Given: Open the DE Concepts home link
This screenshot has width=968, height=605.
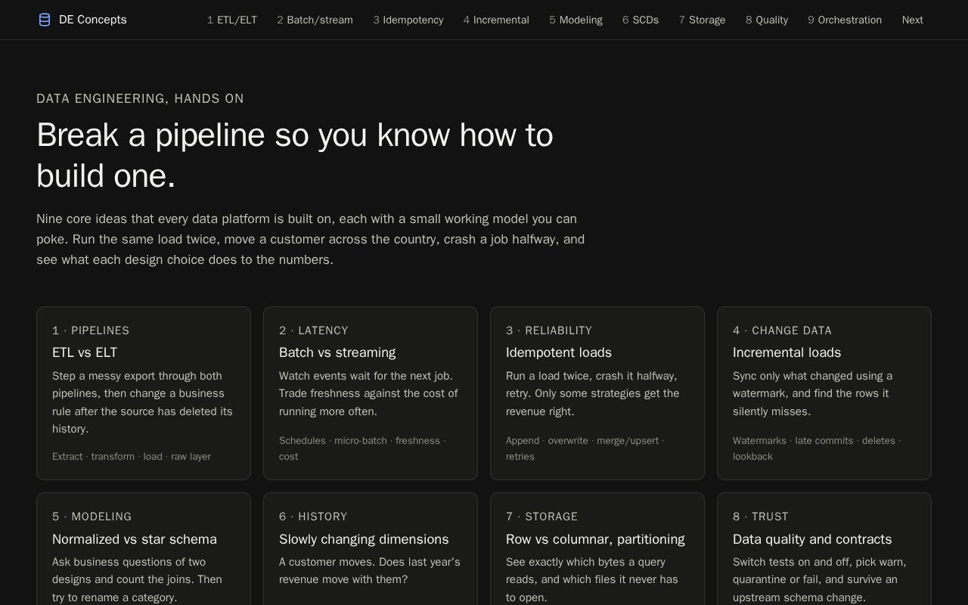Looking at the screenshot, I should tap(82, 20).
